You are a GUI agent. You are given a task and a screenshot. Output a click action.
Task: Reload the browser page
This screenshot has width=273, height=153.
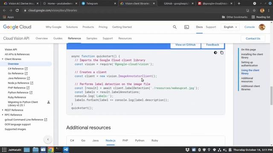[17, 10]
